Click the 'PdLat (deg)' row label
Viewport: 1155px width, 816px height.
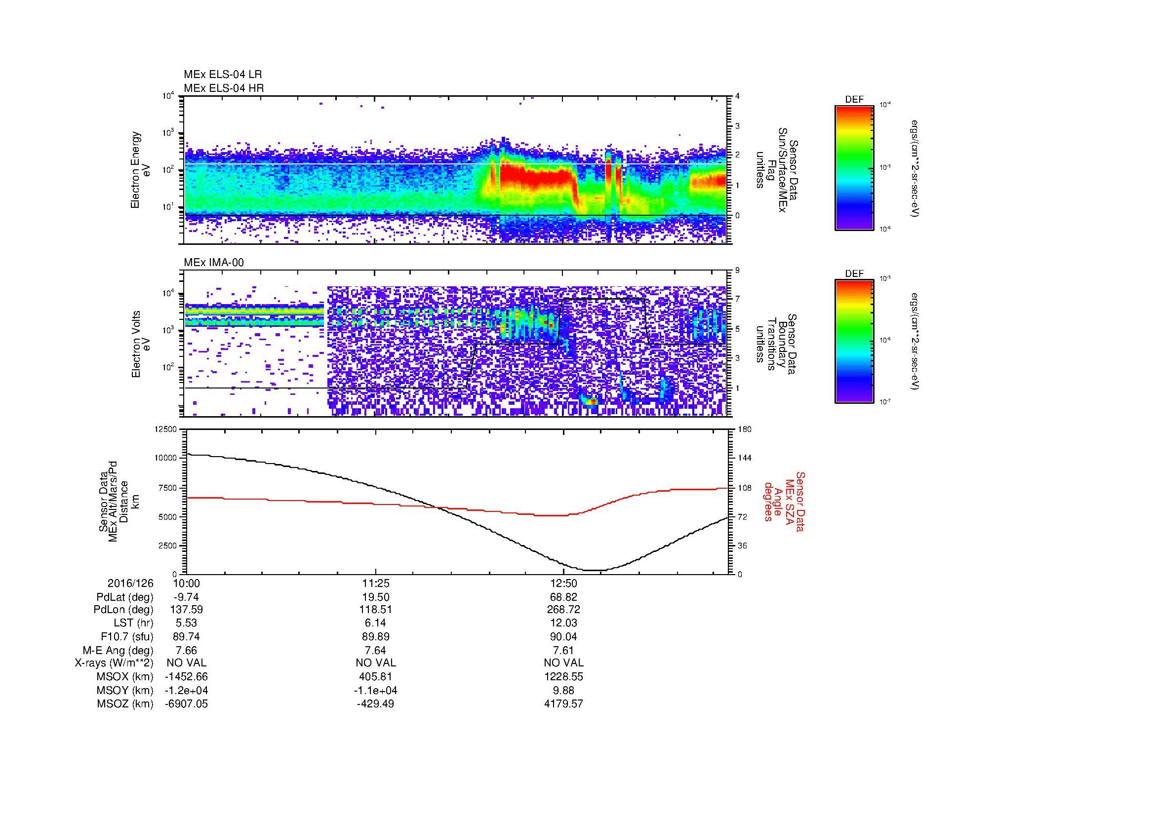click(x=125, y=597)
